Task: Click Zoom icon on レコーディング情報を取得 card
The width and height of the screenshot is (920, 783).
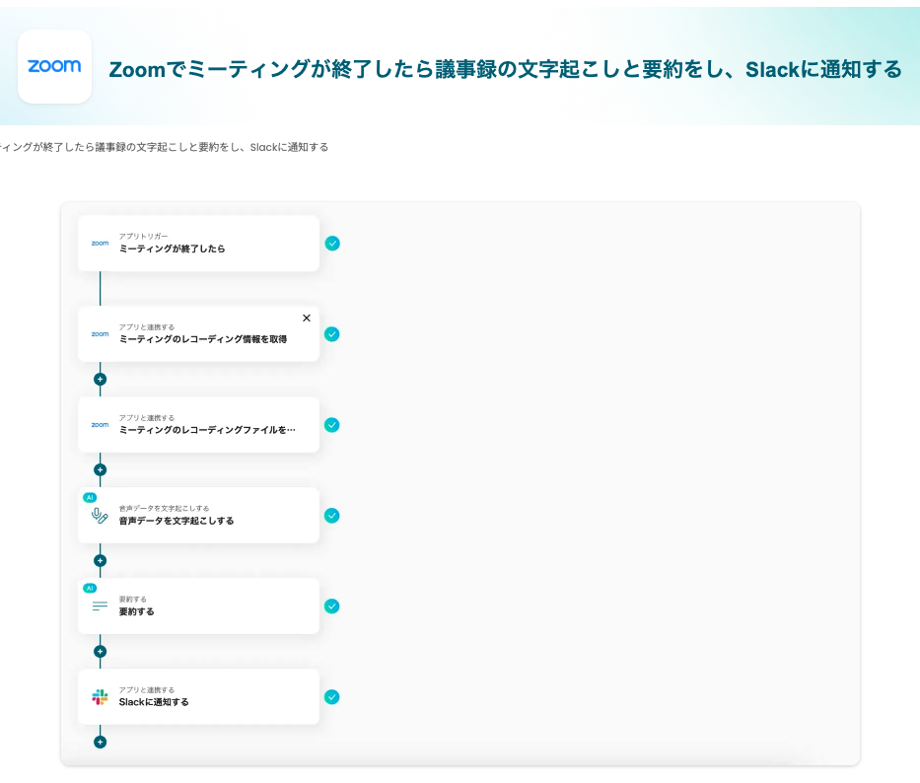Action: [x=100, y=334]
